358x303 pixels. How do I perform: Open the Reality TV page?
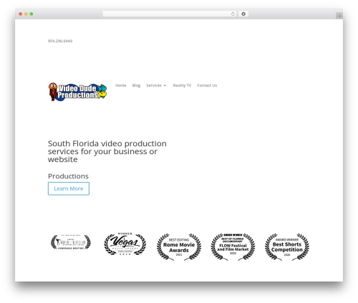click(x=182, y=85)
